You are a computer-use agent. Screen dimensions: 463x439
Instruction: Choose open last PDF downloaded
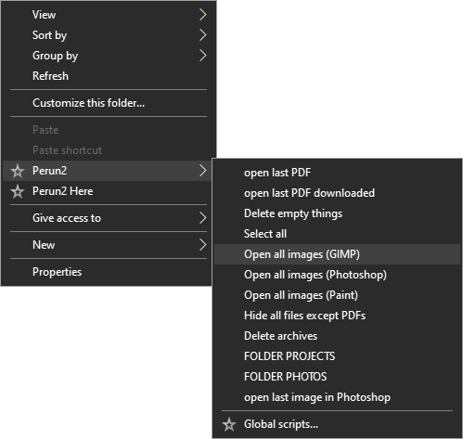click(x=337, y=193)
